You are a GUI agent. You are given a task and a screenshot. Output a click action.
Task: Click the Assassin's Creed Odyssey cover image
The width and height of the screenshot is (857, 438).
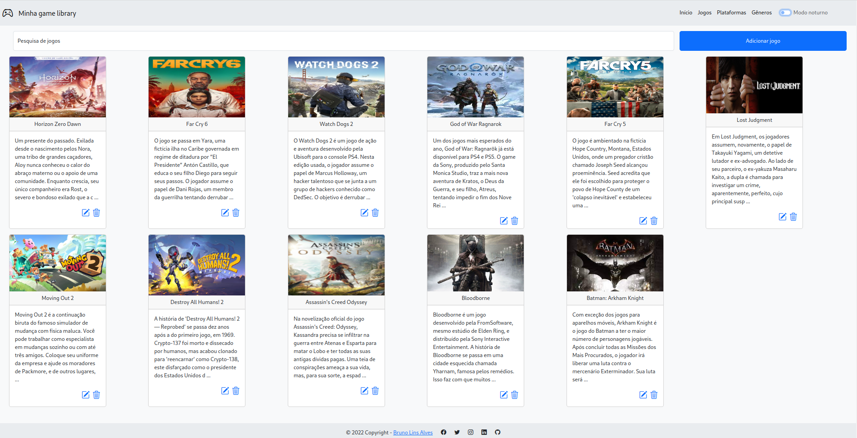pyautogui.click(x=336, y=265)
